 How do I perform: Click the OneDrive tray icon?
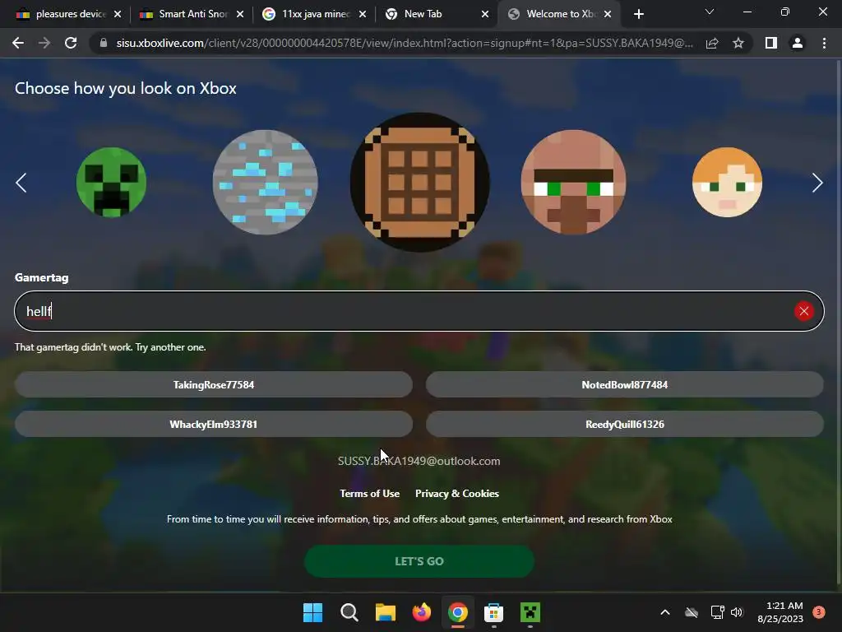tap(692, 612)
